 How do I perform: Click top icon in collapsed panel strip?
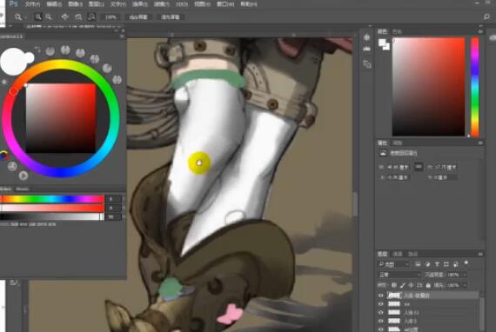tap(366, 37)
